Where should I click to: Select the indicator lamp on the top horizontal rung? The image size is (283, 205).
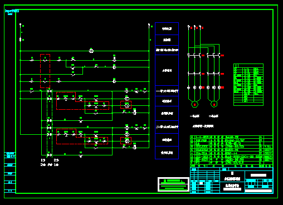pos(91,51)
